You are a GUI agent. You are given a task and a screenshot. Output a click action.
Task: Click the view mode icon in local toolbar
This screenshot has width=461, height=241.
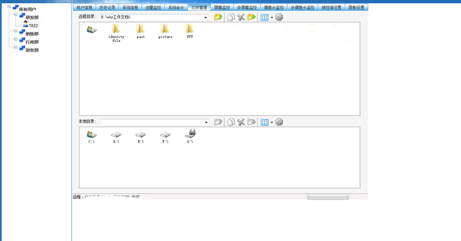click(264, 122)
